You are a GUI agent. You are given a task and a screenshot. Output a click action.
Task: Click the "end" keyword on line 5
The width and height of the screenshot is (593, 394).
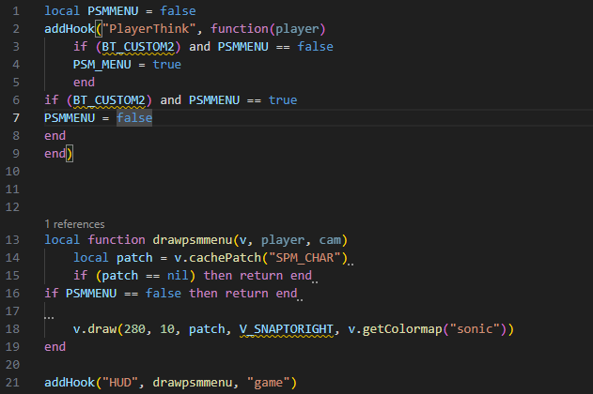[x=84, y=83]
